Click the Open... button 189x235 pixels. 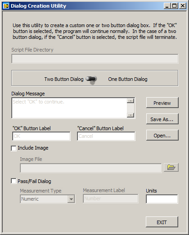[162, 135]
